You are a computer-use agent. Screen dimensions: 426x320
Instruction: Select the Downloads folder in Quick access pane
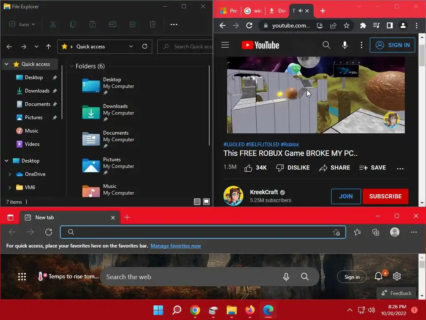37,91
